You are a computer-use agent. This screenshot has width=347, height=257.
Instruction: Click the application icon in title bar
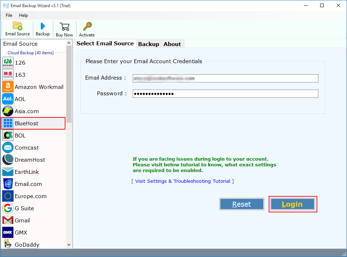tap(6, 6)
